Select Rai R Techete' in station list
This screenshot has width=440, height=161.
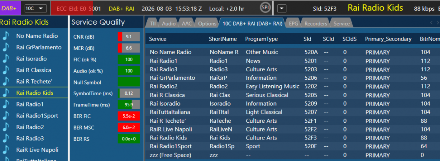click(34, 82)
